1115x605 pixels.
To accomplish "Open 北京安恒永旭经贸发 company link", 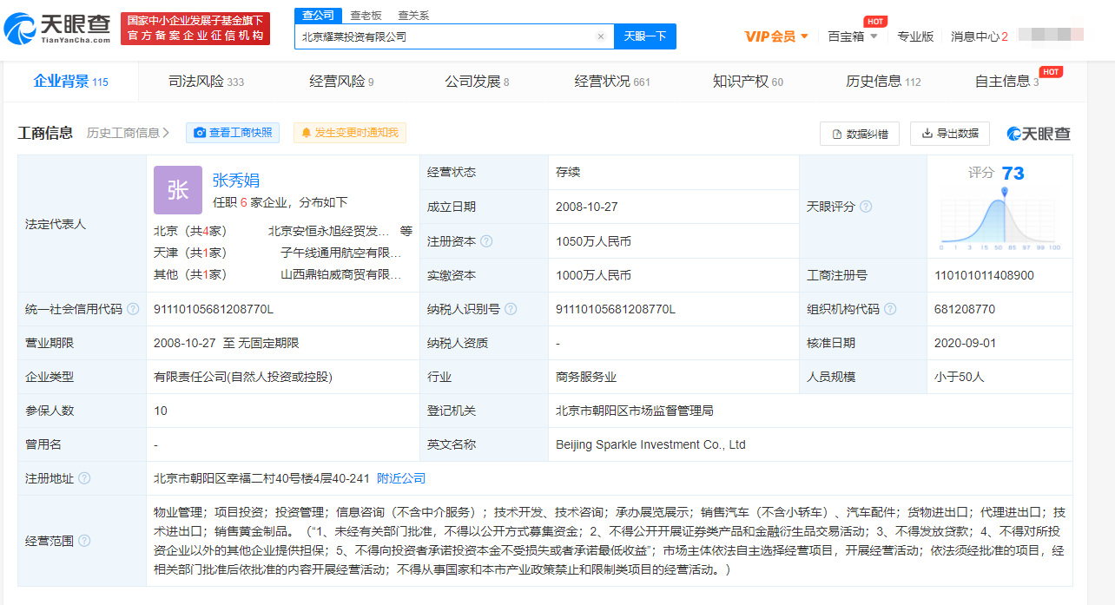I will pos(329,231).
